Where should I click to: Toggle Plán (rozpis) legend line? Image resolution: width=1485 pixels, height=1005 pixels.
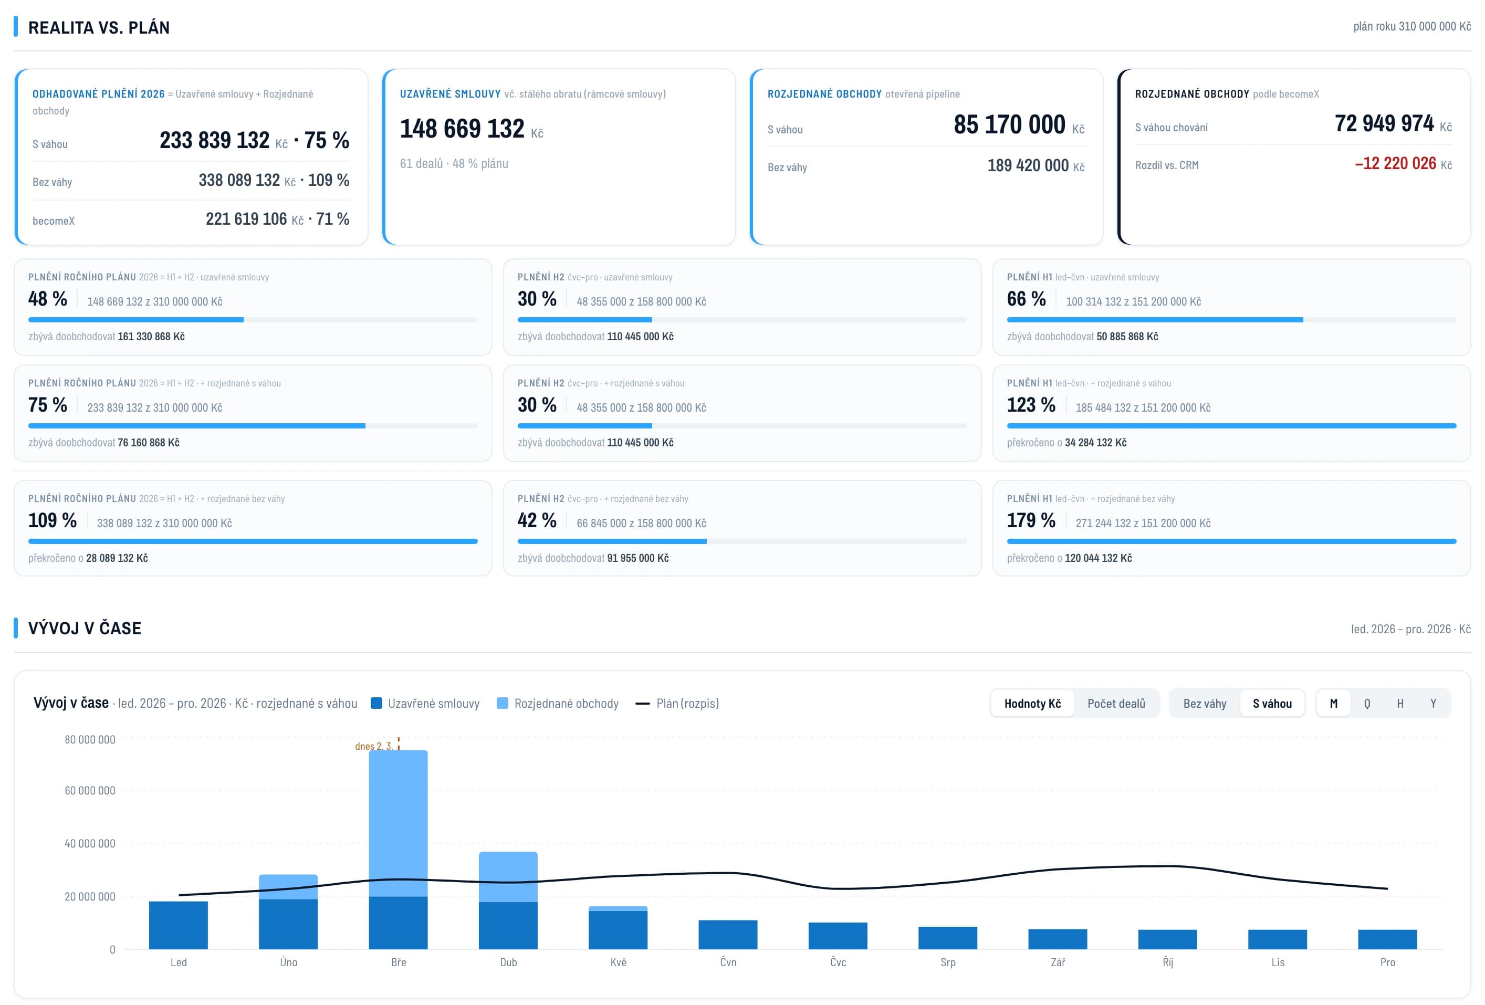(642, 704)
